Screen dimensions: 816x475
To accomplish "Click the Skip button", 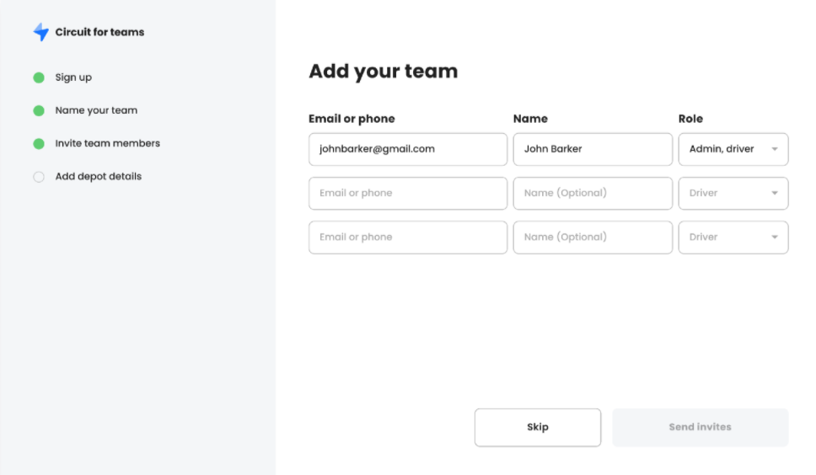I will (538, 427).
